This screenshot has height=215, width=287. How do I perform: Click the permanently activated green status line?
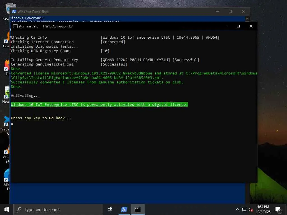(x=99, y=105)
